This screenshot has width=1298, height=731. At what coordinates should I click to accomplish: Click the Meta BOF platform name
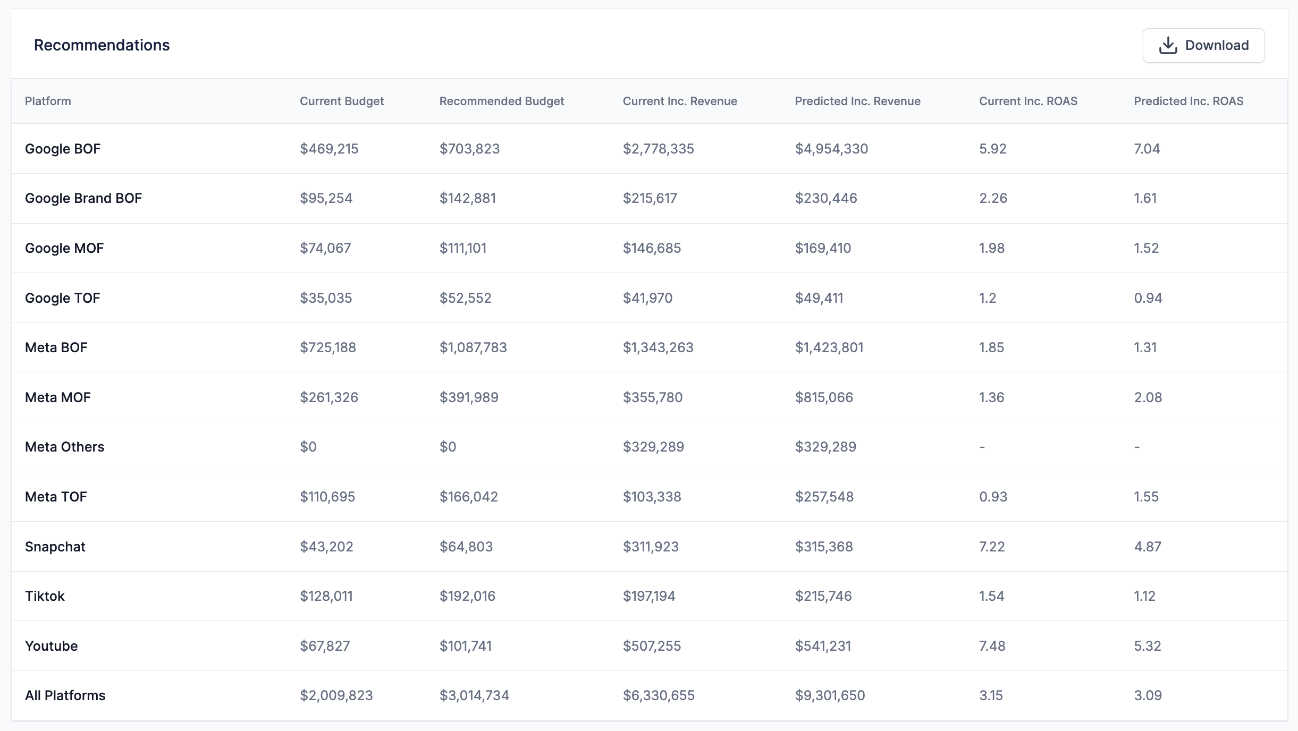tap(56, 347)
